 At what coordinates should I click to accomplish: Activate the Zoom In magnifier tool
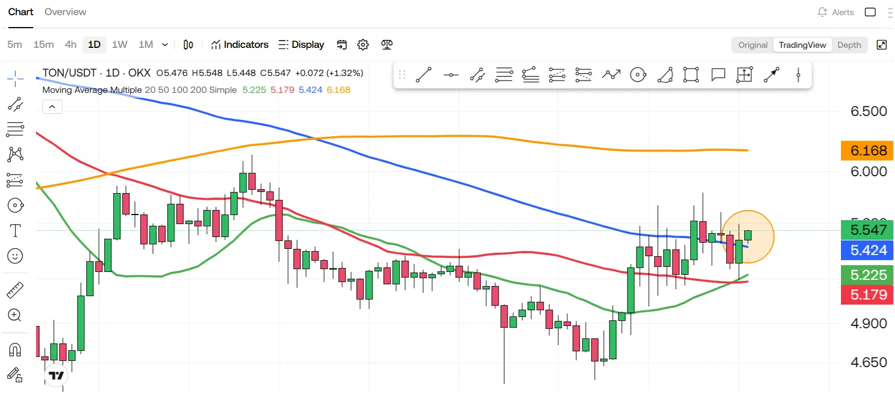click(x=15, y=315)
